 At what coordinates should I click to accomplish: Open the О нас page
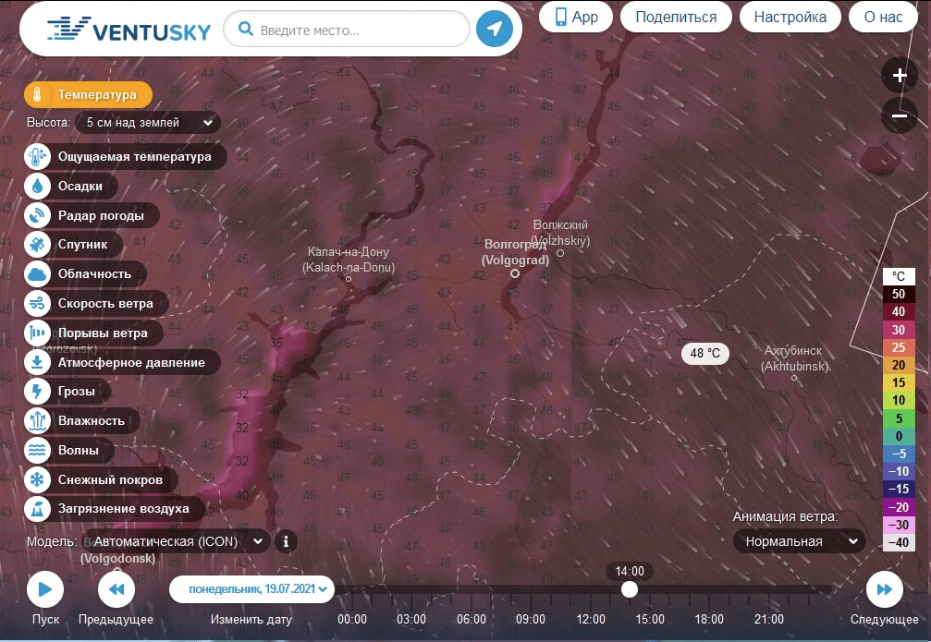883,17
